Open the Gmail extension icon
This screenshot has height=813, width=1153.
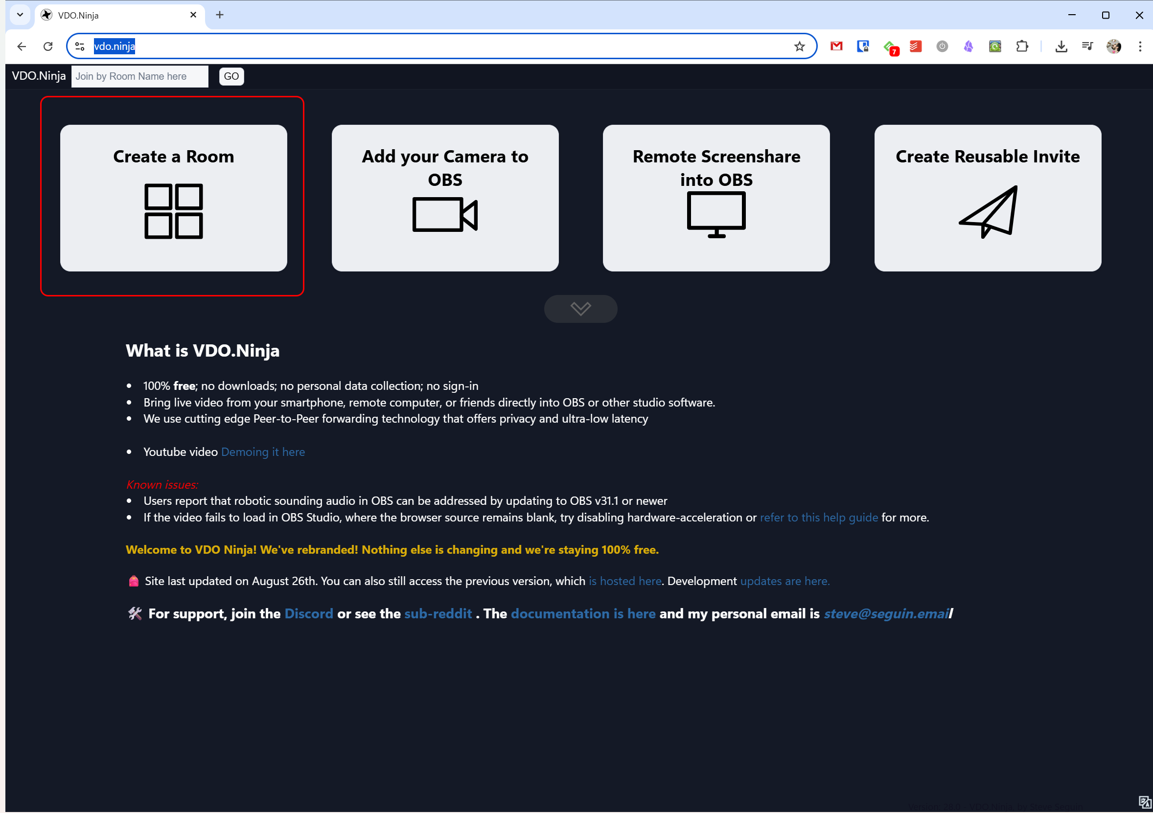(x=836, y=46)
